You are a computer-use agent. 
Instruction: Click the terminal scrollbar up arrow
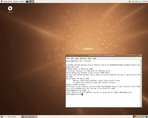pyautogui.click(x=141, y=61)
